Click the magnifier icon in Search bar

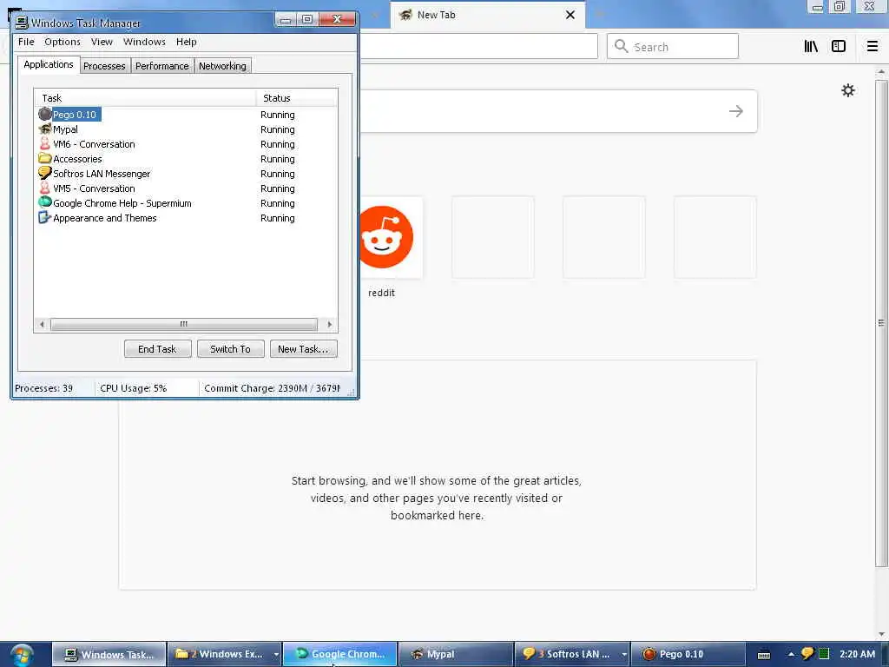[x=621, y=46]
